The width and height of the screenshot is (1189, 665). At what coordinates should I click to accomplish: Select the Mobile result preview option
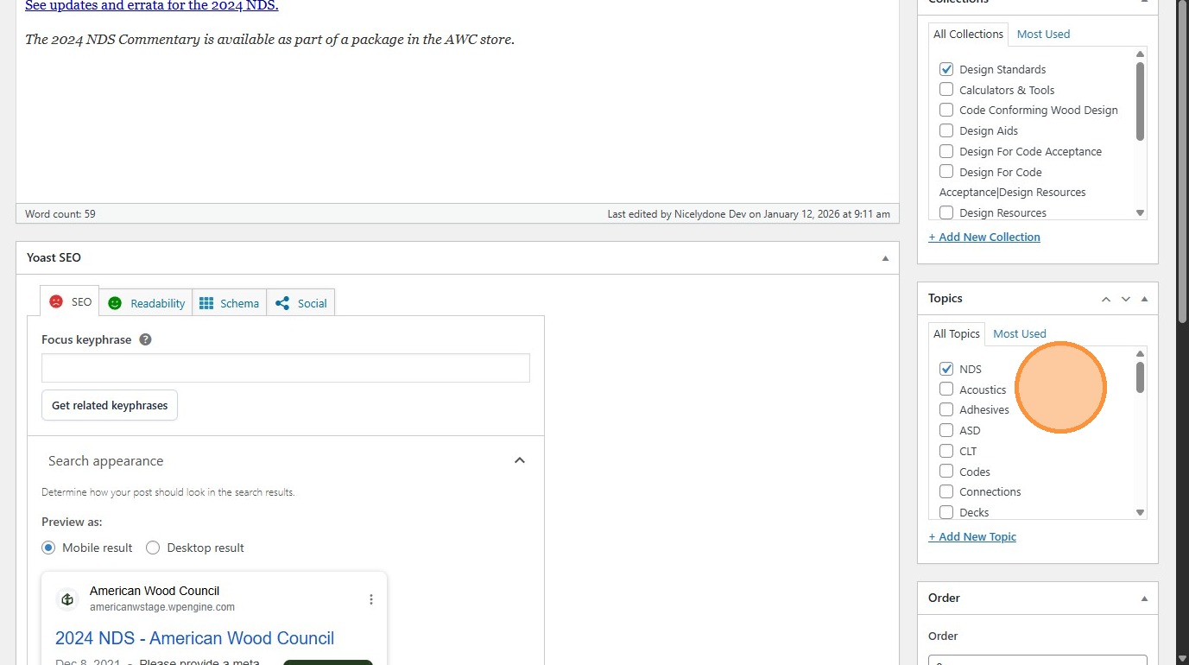pyautogui.click(x=48, y=548)
